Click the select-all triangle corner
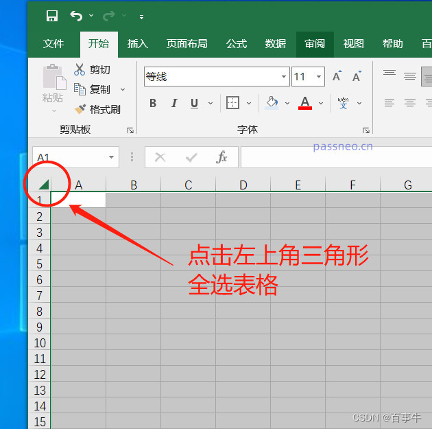This screenshot has width=432, height=429. pyautogui.click(x=44, y=185)
